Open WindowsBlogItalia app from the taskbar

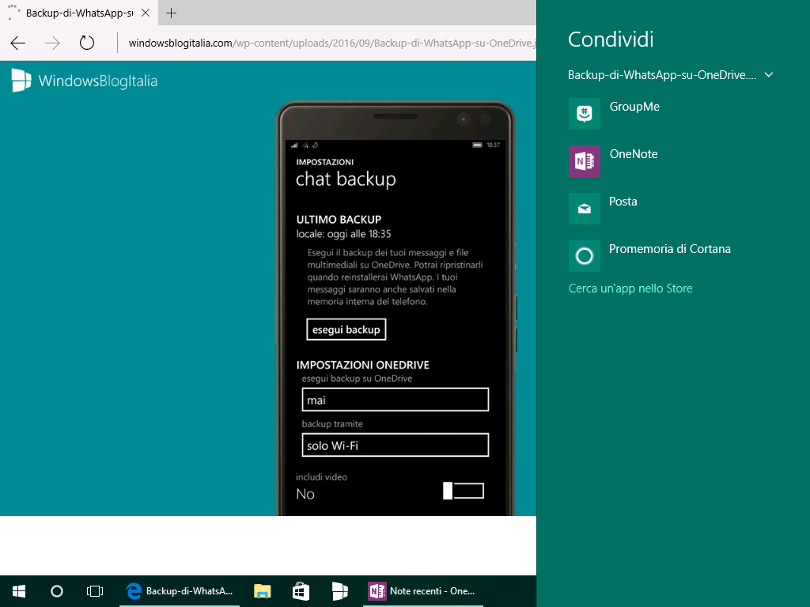pyautogui.click(x=339, y=591)
